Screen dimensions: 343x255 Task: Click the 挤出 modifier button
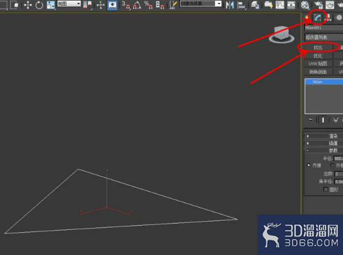click(x=318, y=47)
